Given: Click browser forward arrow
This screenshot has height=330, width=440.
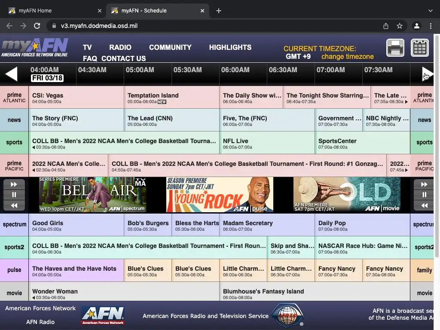Looking at the screenshot, I should pos(23,26).
